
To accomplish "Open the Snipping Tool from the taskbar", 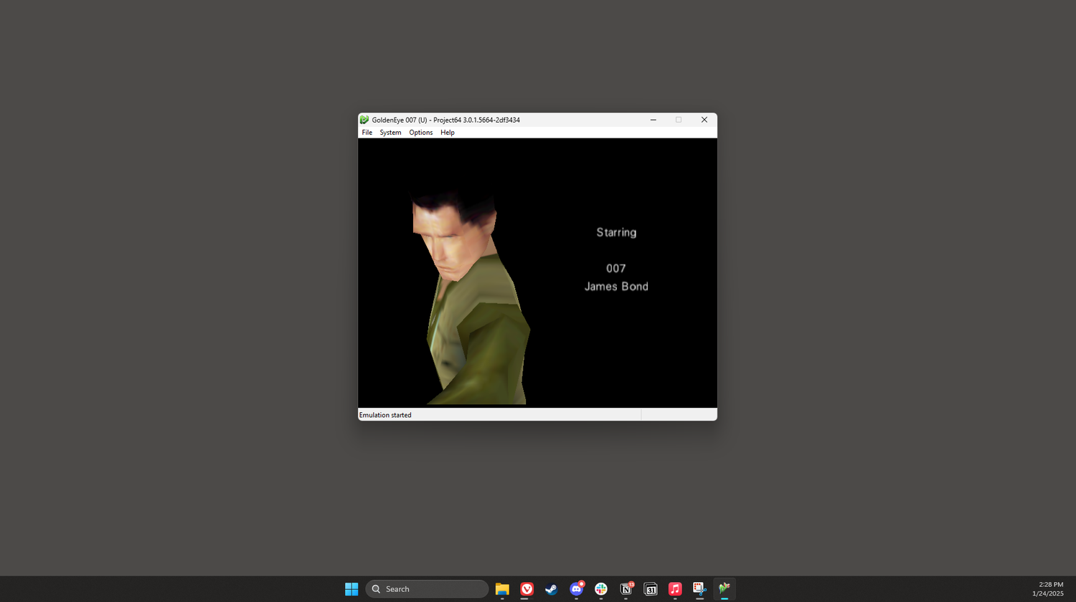I will coord(700,589).
